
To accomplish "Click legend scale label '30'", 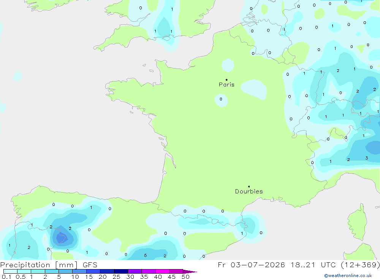I will point(130,277).
